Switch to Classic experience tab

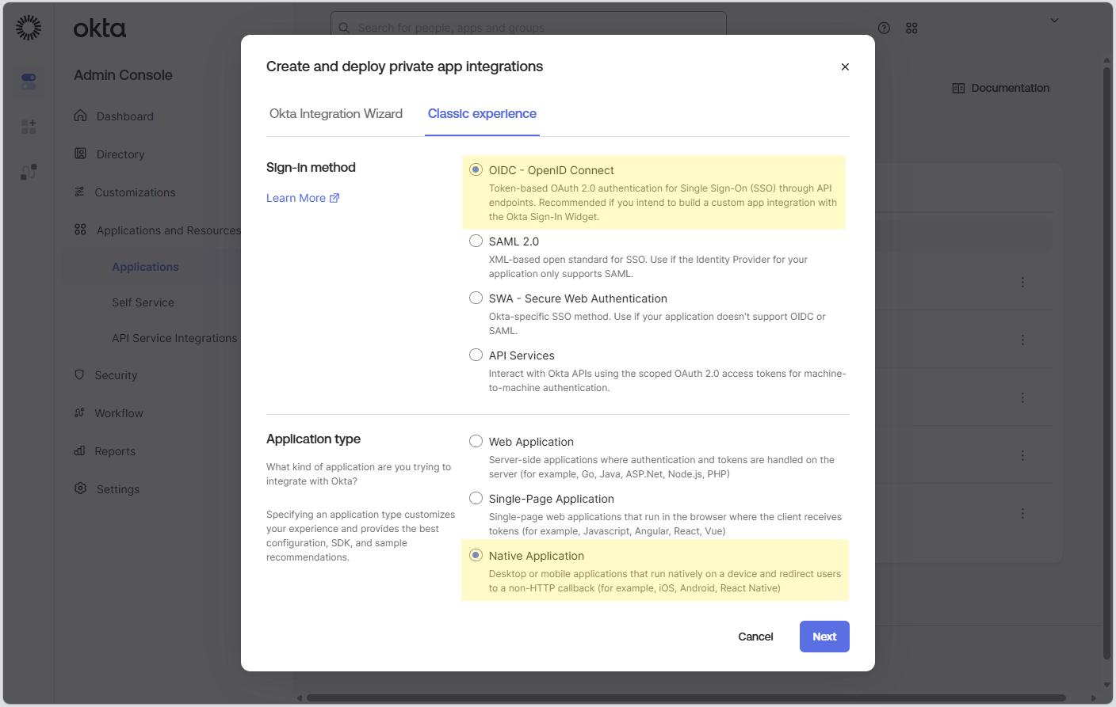click(x=482, y=113)
